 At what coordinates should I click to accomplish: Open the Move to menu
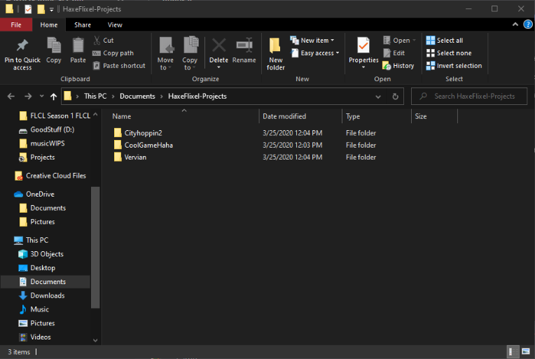tap(165, 53)
